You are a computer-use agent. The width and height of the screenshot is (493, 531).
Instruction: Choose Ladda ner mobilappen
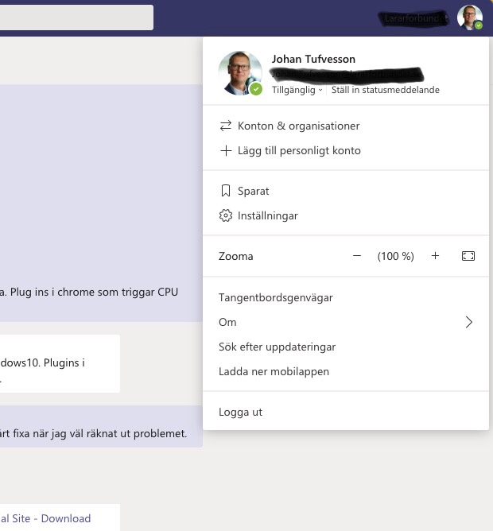(x=274, y=371)
